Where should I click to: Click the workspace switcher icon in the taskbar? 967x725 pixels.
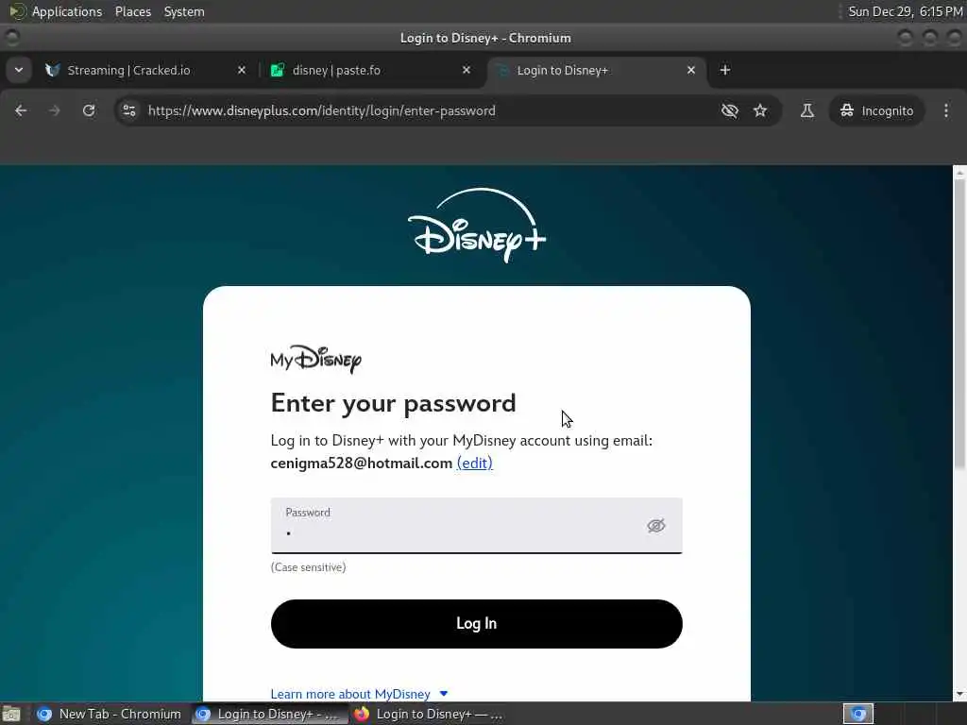tap(857, 714)
